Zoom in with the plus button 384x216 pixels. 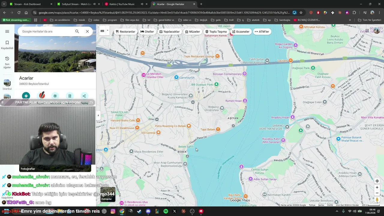point(377,187)
